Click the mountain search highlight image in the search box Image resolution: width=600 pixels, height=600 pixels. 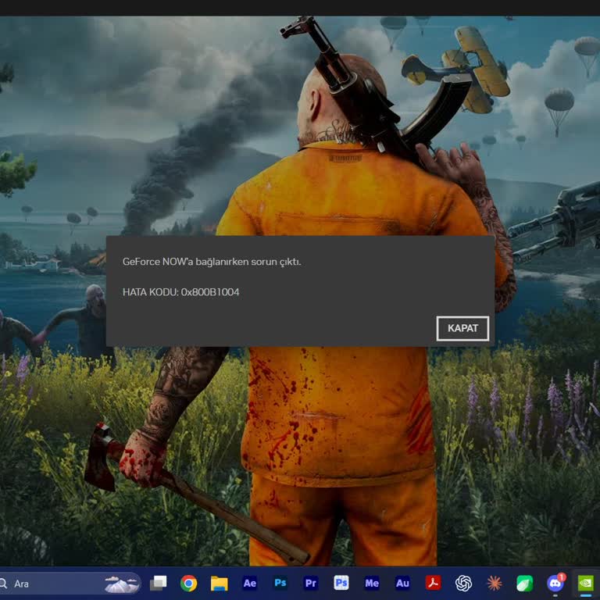click(122, 584)
